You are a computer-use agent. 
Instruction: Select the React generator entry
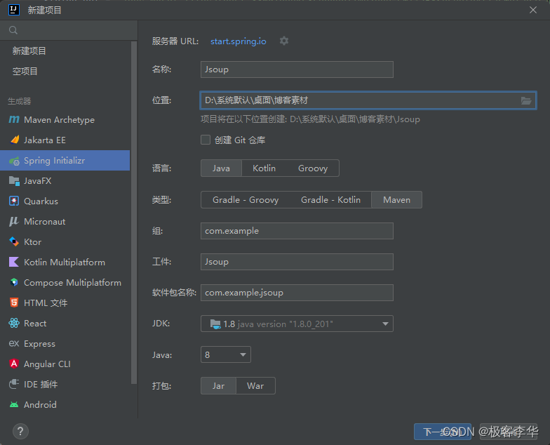(x=65, y=323)
